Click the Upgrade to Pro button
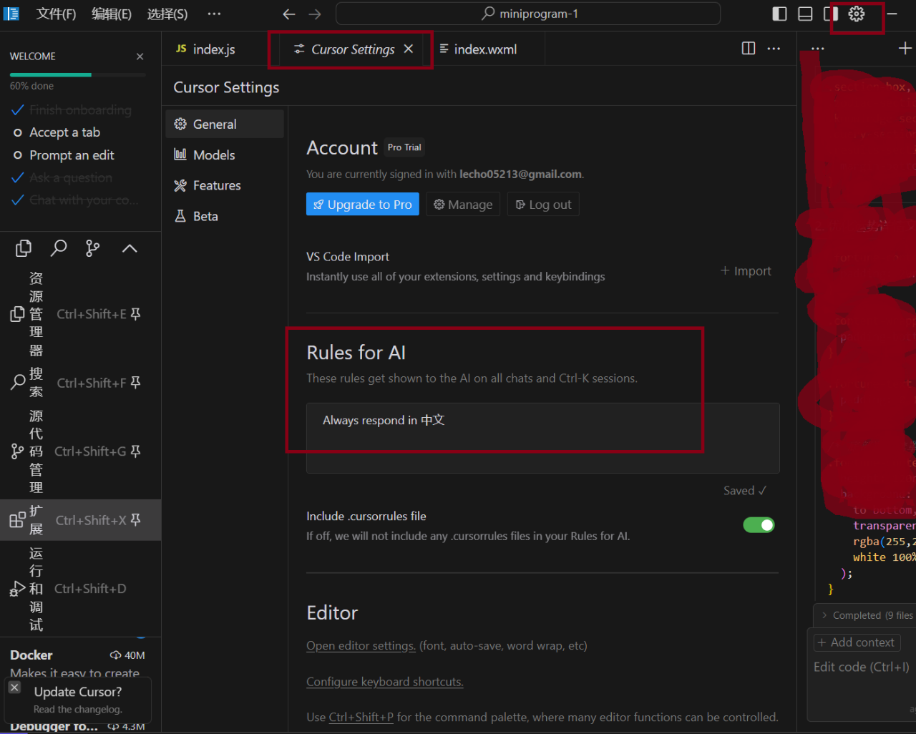This screenshot has width=916, height=734. coord(363,205)
